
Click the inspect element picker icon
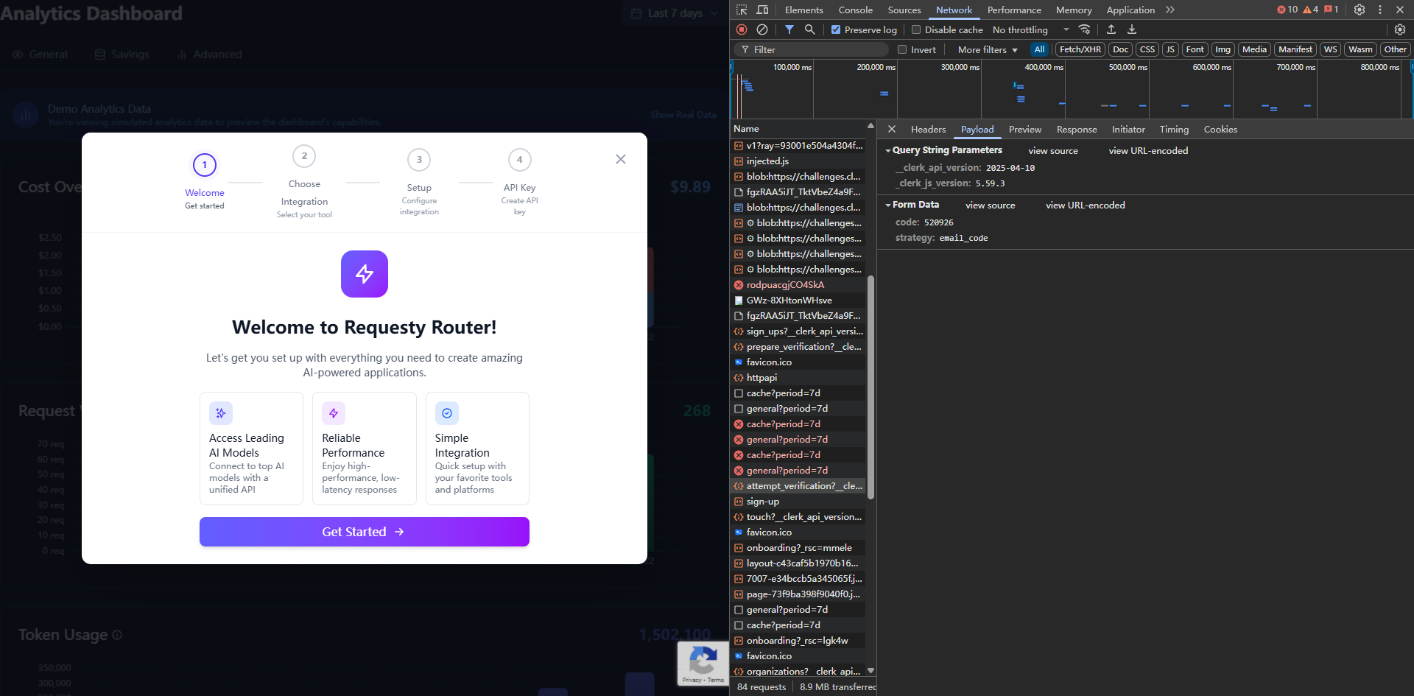tap(742, 10)
